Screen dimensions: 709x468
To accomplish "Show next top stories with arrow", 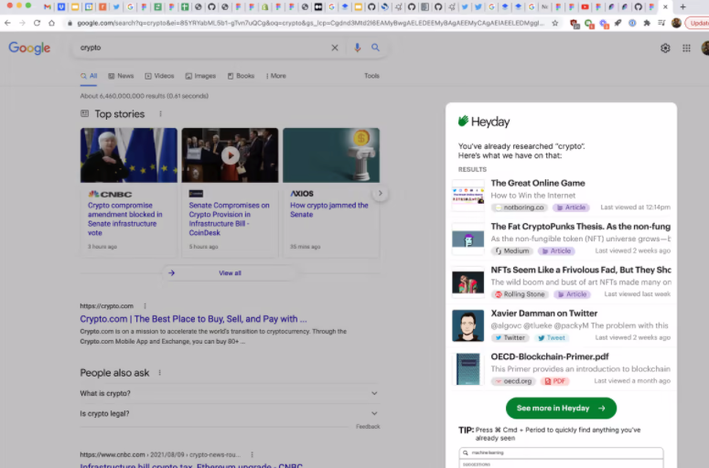I will 381,194.
